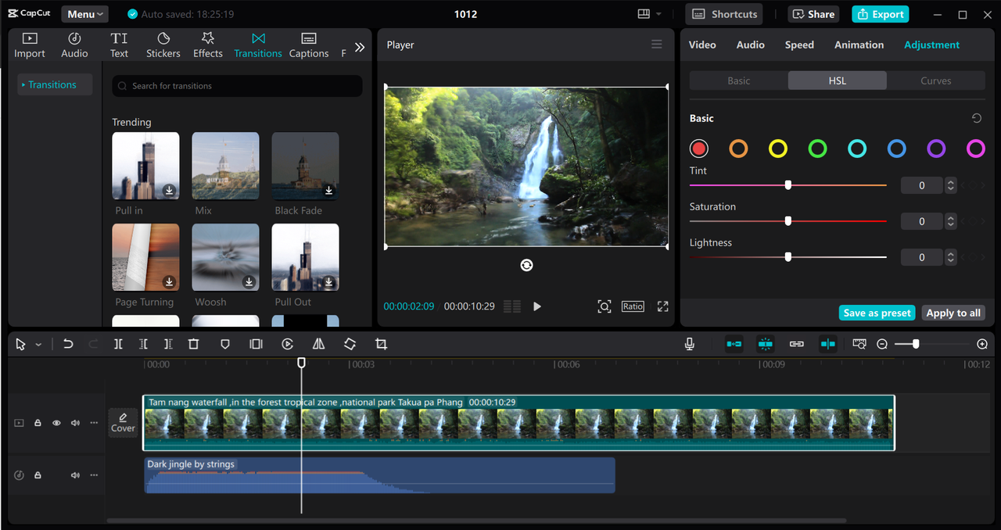The height and width of the screenshot is (530, 1001).
Task: Select the Split clip tool
Action: (x=118, y=344)
